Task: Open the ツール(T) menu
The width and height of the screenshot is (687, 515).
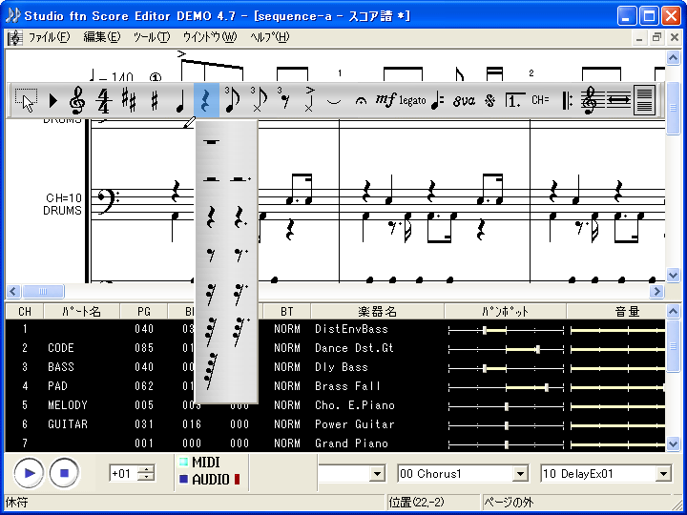Action: pos(152,37)
